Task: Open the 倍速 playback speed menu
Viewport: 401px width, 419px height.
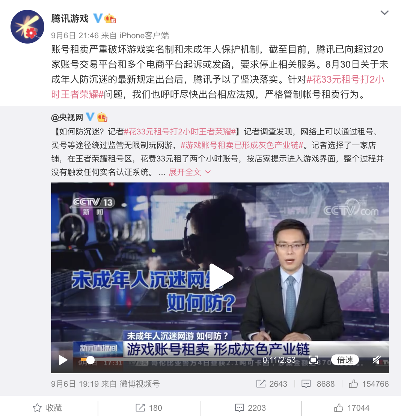Action: tap(345, 360)
